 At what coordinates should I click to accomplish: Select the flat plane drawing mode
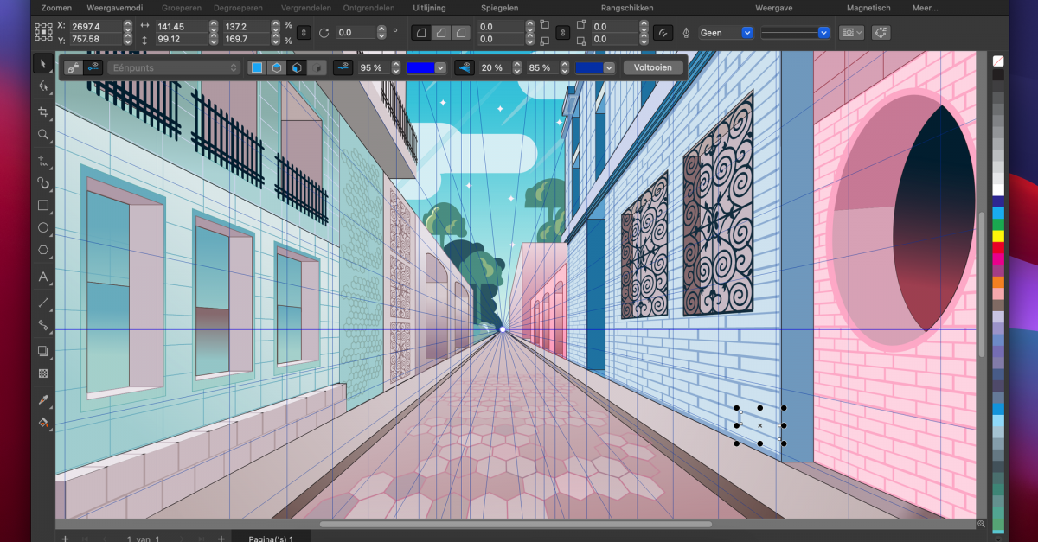click(x=256, y=67)
